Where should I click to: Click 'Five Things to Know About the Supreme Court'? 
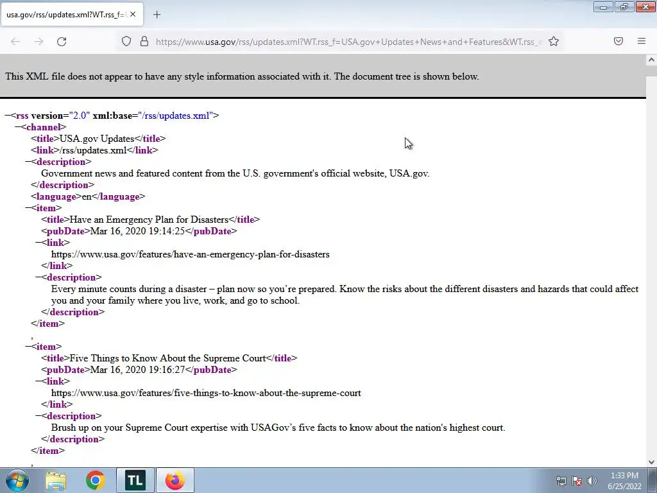(x=167, y=358)
